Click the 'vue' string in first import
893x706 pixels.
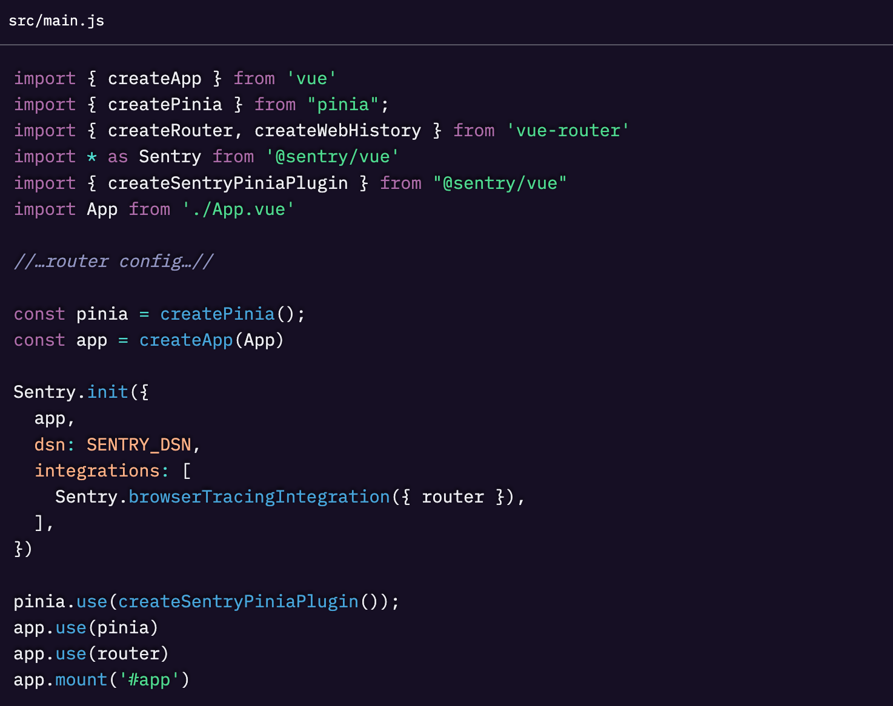pos(311,79)
